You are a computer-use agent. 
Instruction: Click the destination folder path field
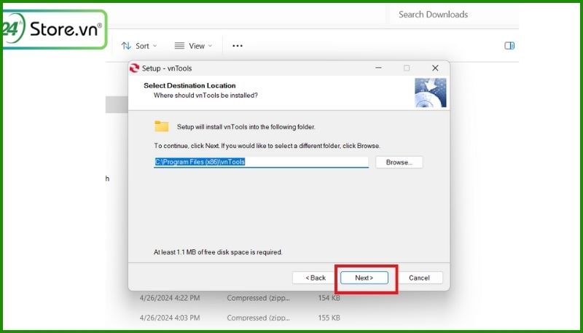(261, 162)
